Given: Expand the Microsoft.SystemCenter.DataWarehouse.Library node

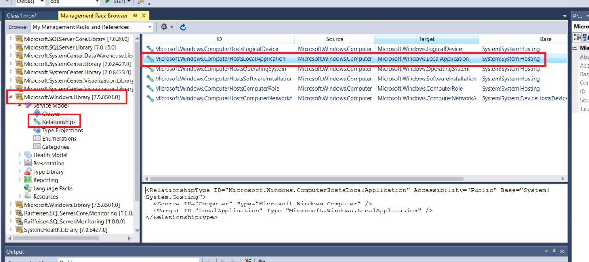Looking at the screenshot, I should (11, 56).
